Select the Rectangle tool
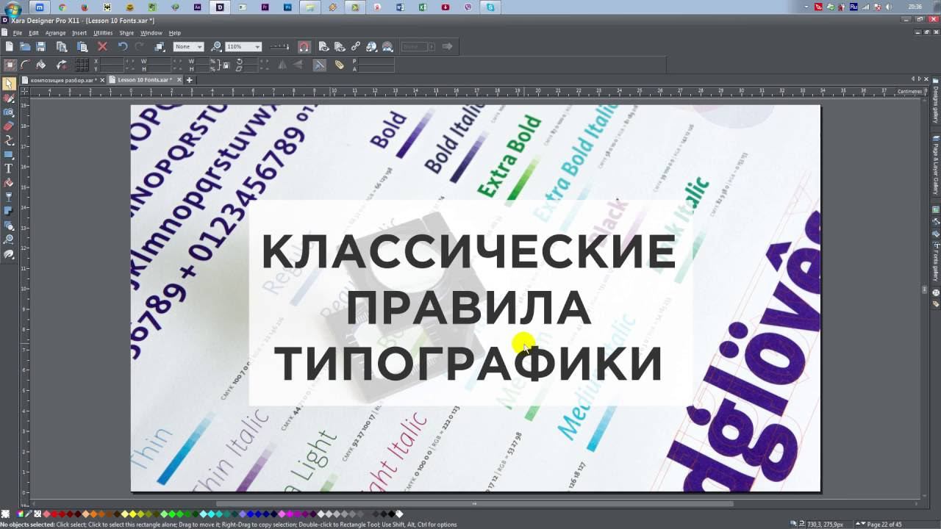941x529 pixels. [x=9, y=155]
